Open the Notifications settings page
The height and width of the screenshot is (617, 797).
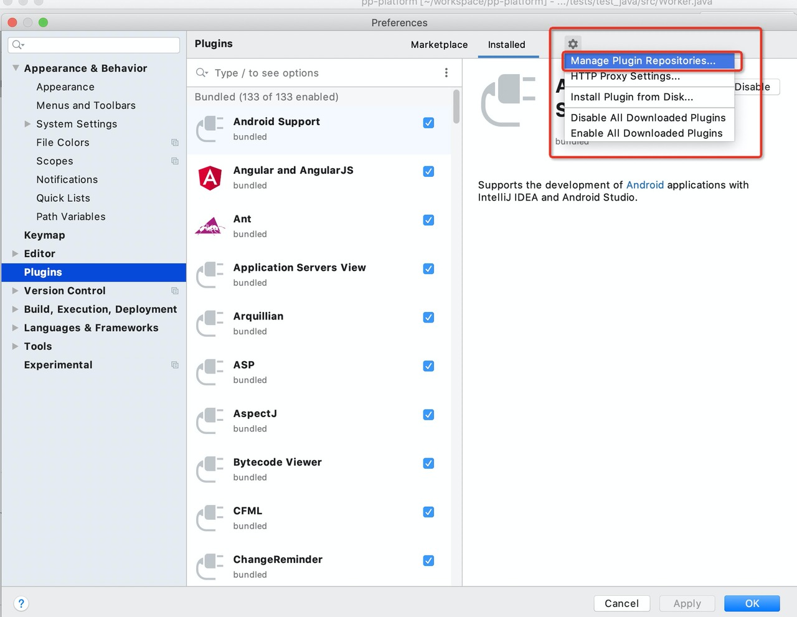point(67,180)
